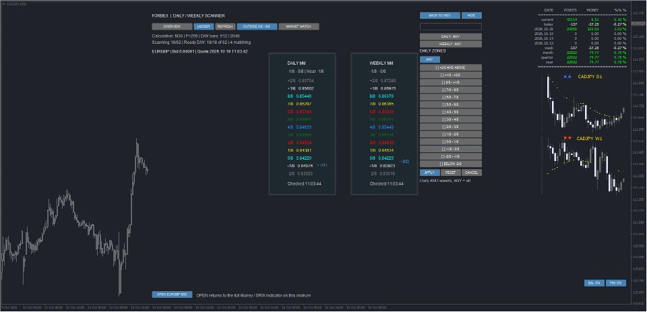The image size is (647, 312).
Task: Click the WEEKLY MM panel title
Action: tap(381, 63)
